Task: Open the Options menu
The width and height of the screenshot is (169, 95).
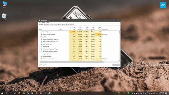Action: click(x=43, y=22)
